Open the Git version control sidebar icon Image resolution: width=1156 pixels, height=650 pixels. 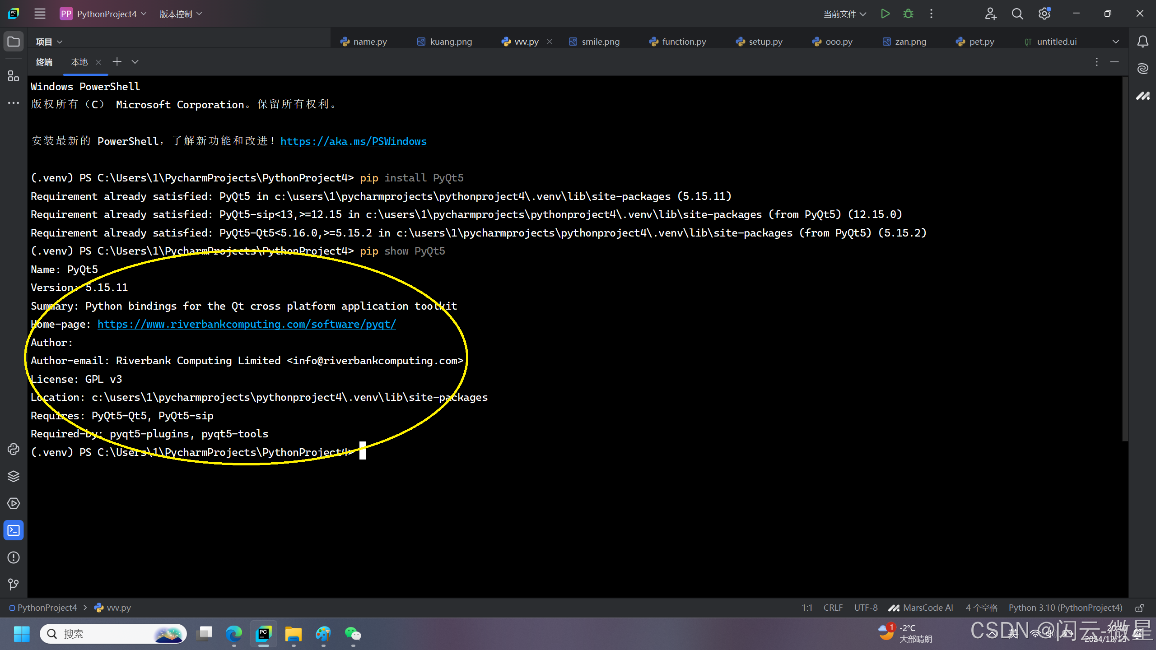(14, 585)
